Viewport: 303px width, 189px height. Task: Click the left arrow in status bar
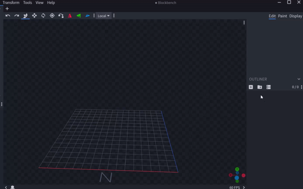6,187
